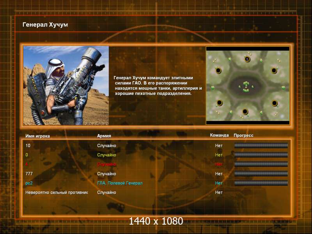Click team value 'Нет' for player 777
This screenshot has width=312, height=234.
pos(219,174)
